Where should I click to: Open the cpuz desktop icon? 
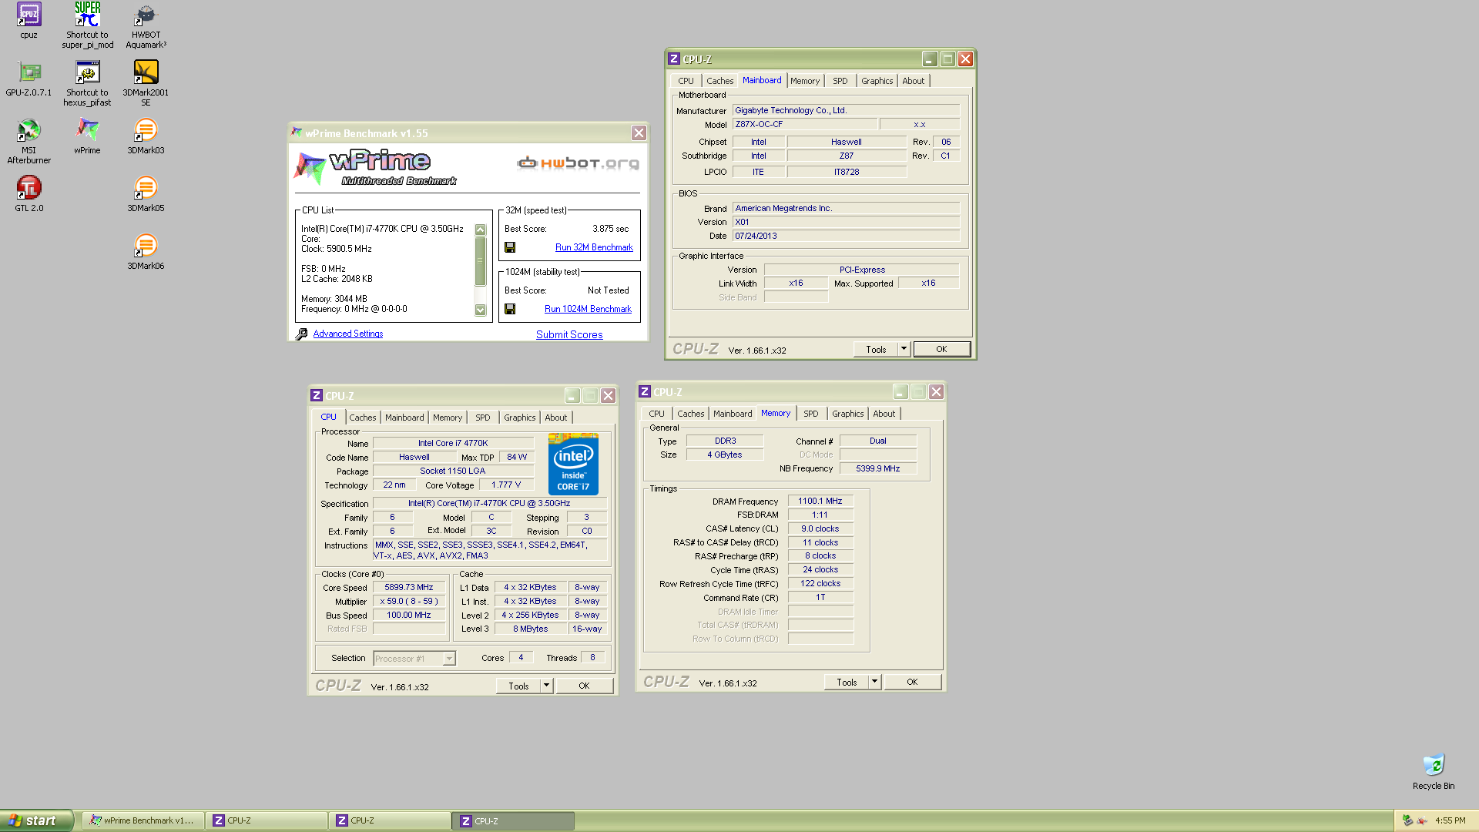click(x=29, y=20)
